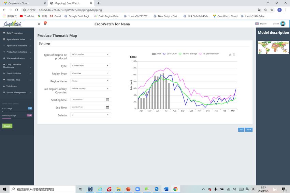
Task: Open the CropWatch Cloud bookmark
Action: tap(225, 16)
